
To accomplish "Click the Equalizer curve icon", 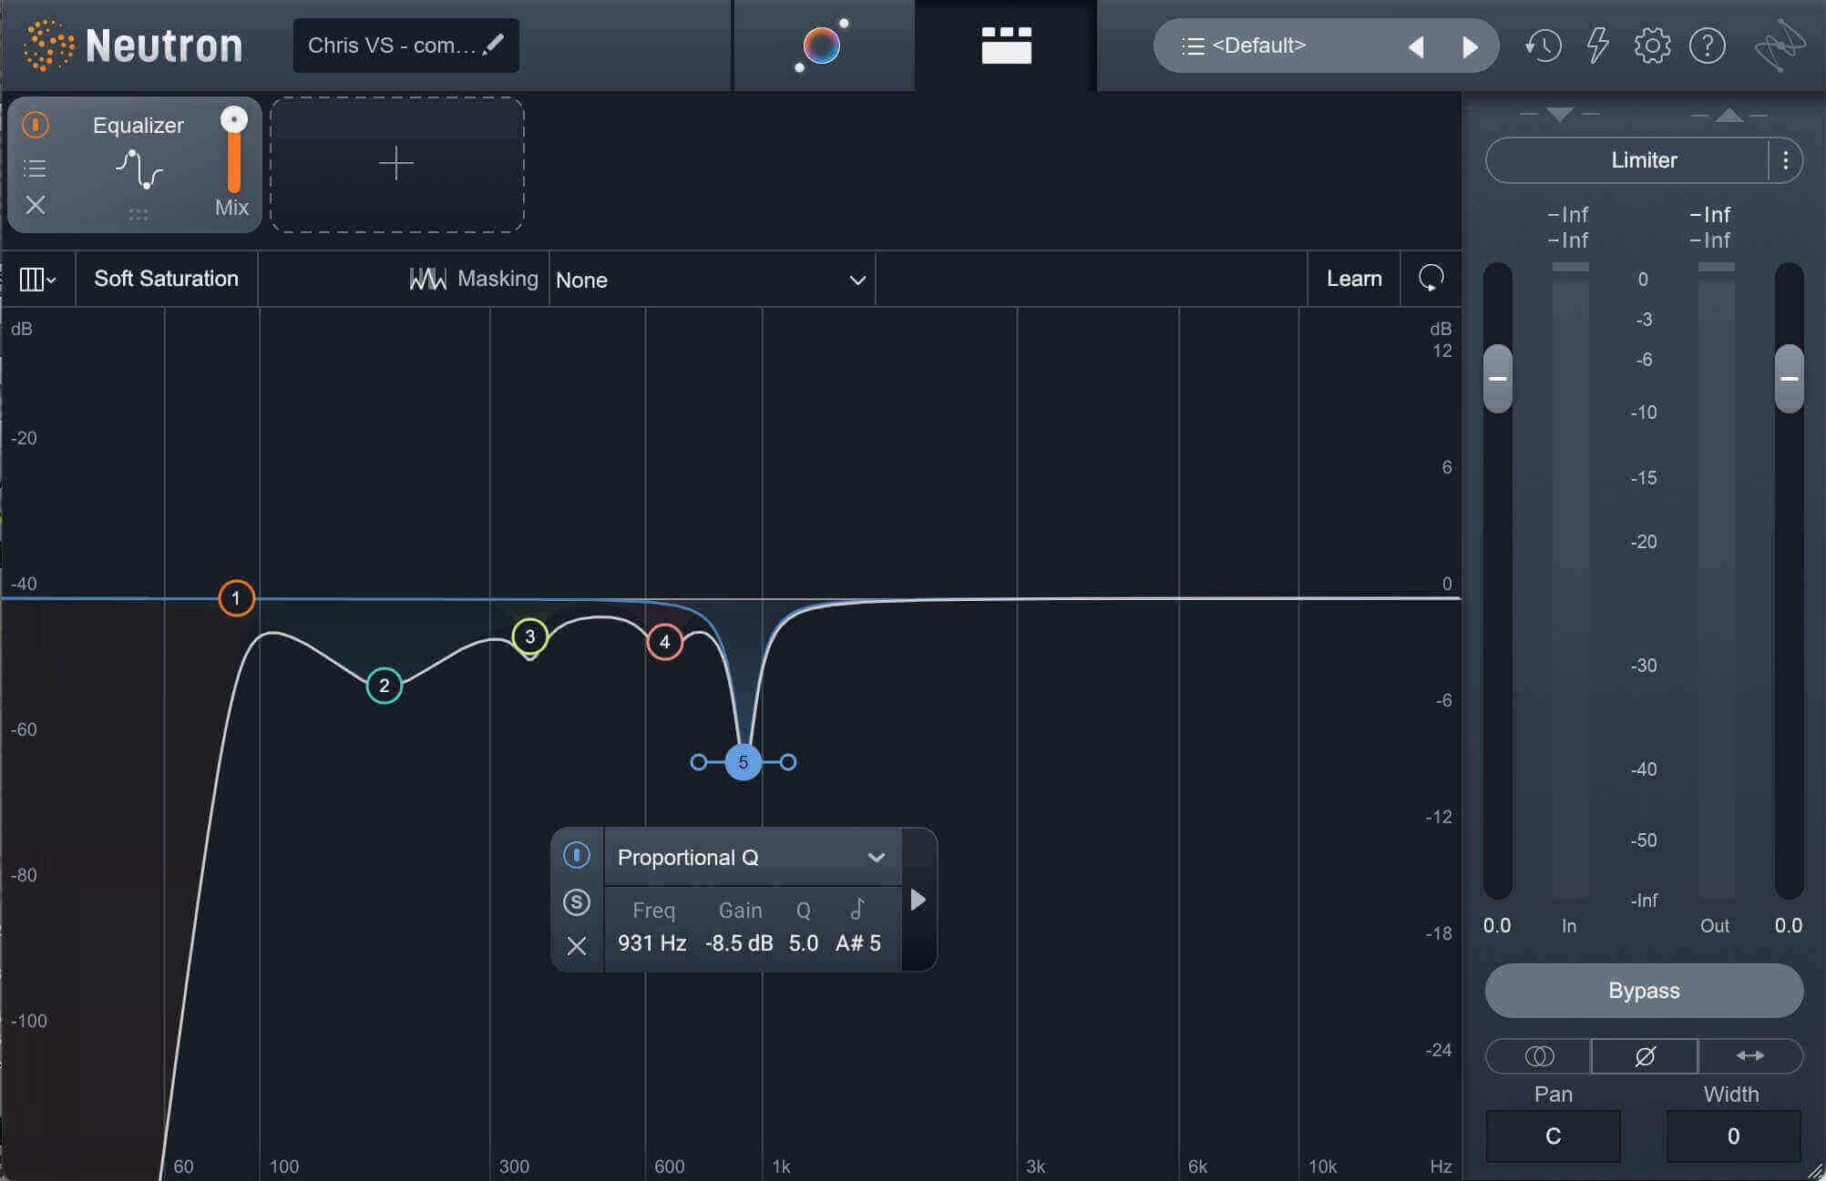I will pos(138,169).
